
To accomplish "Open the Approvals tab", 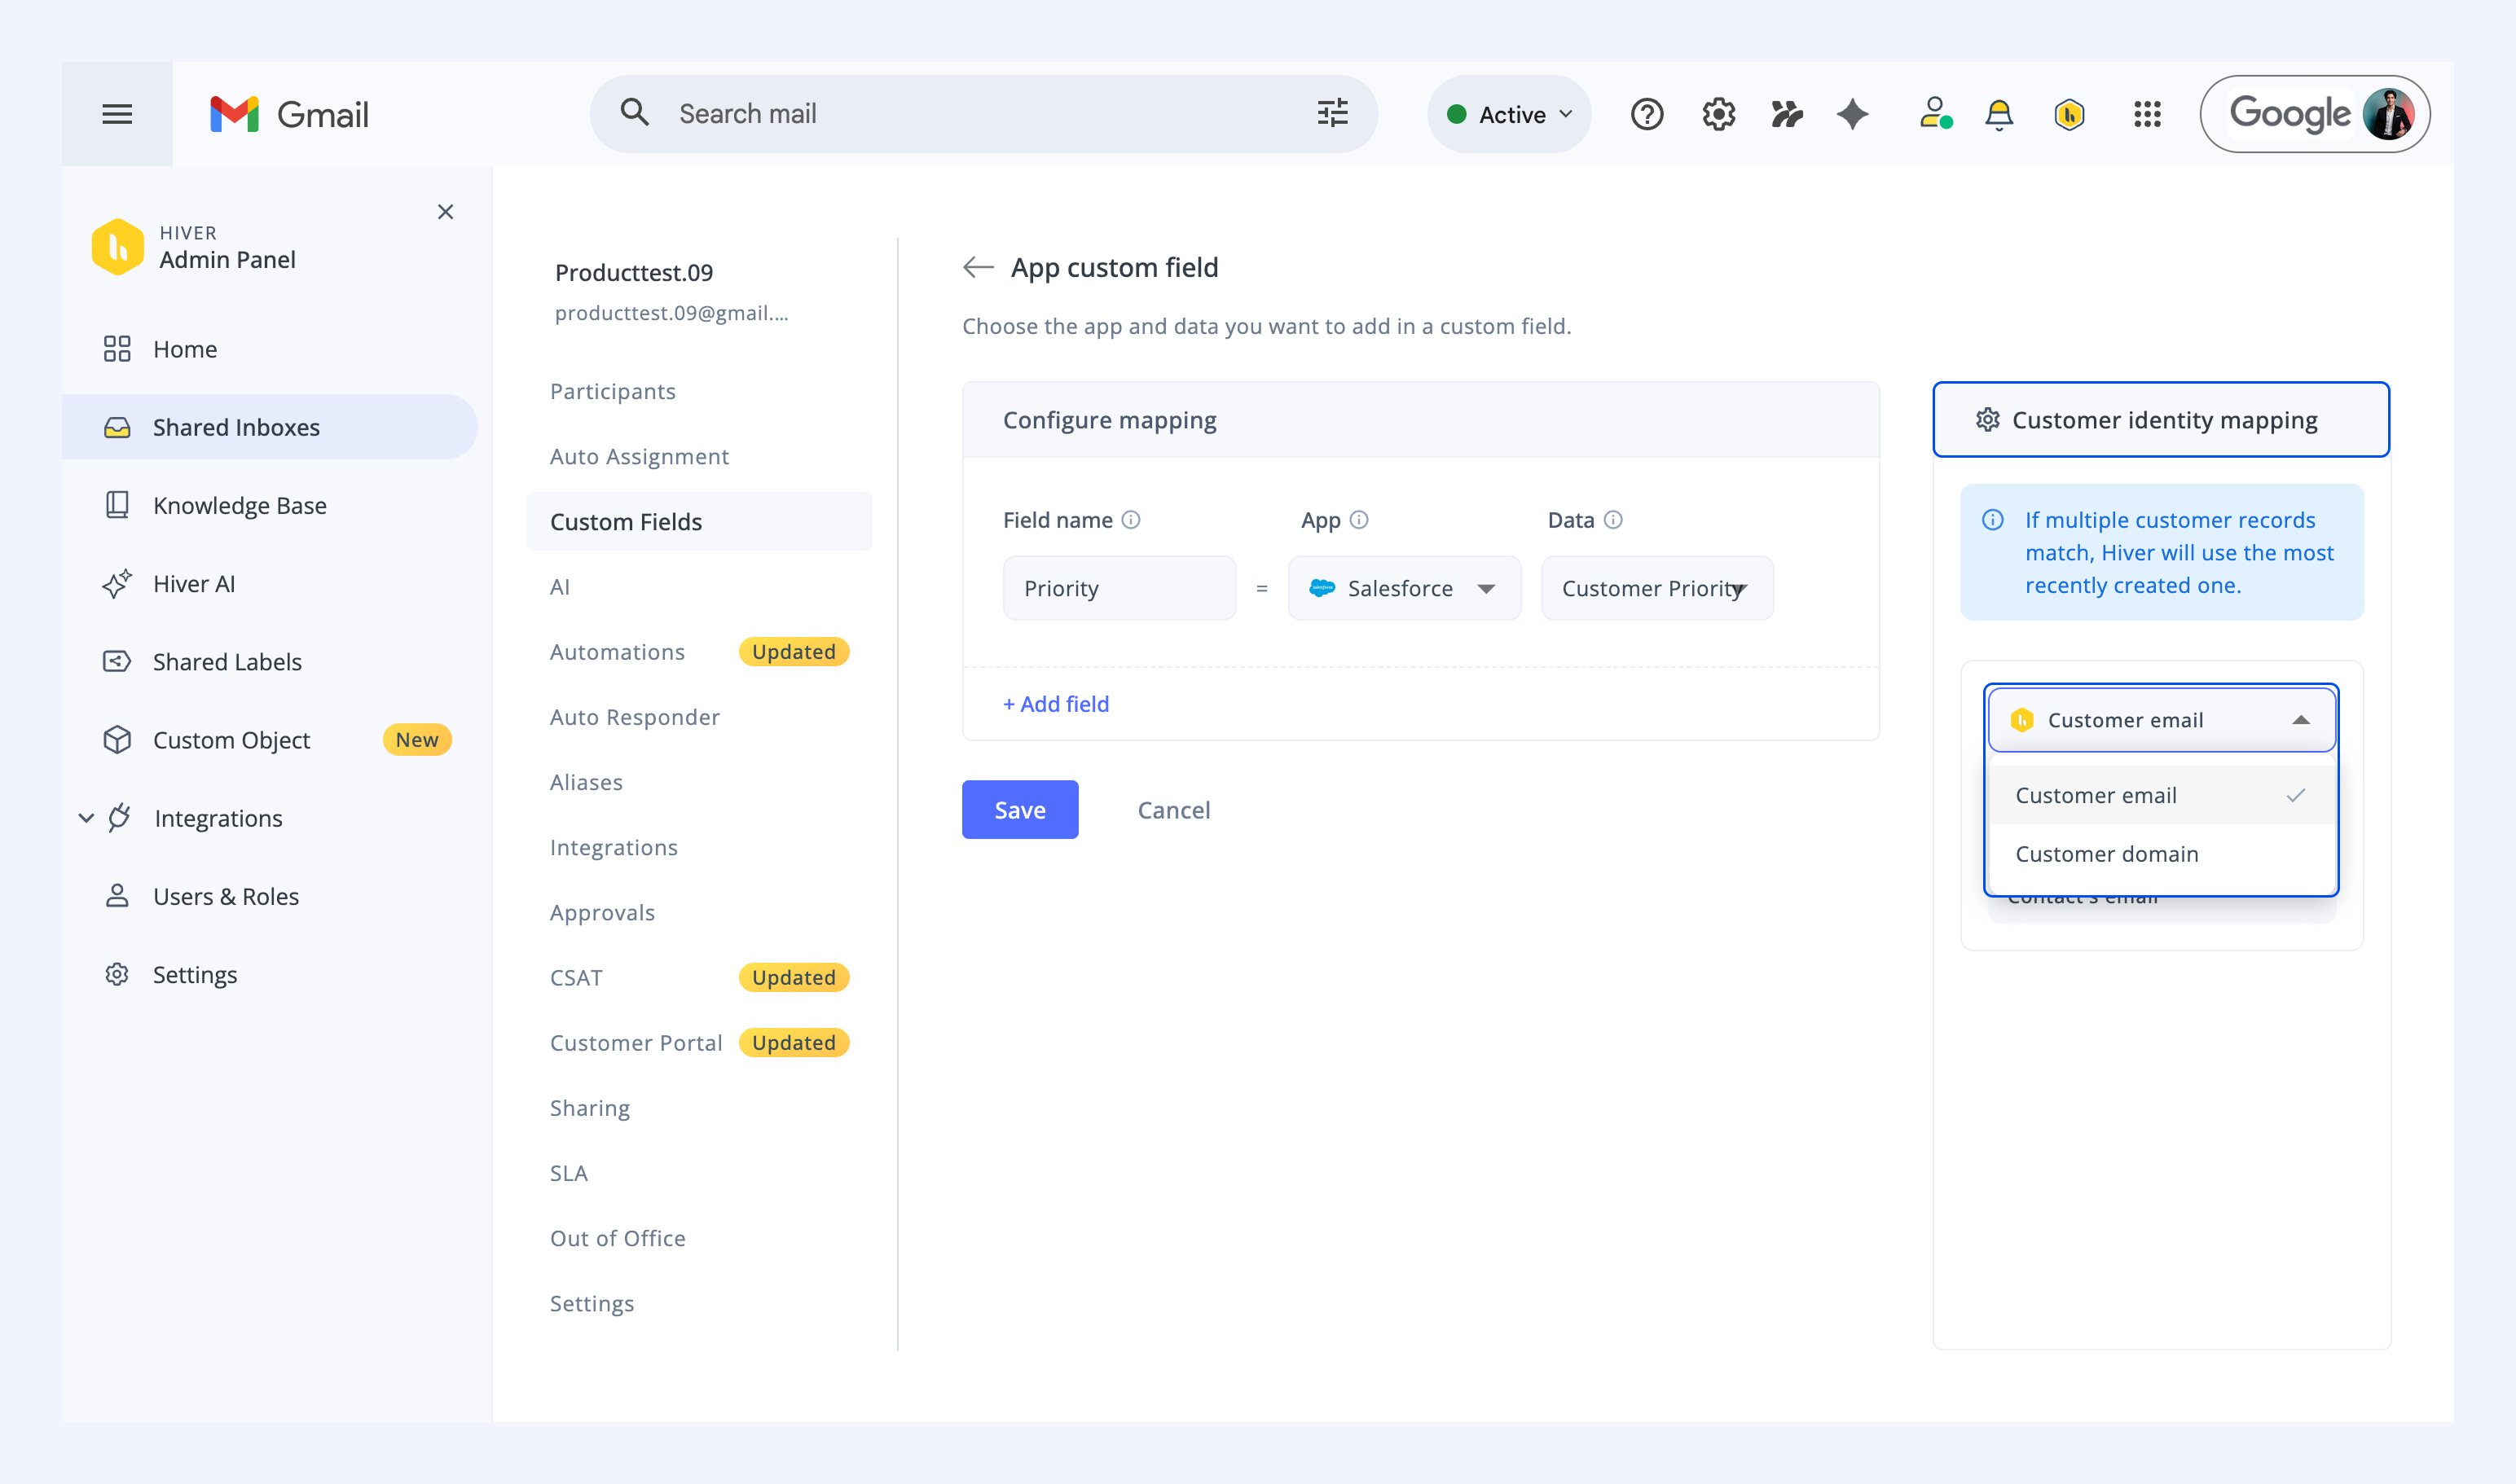I will coord(602,912).
